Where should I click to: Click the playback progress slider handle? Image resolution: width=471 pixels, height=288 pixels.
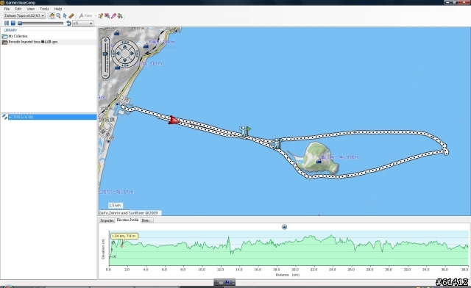pyautogui.click(x=20, y=23)
